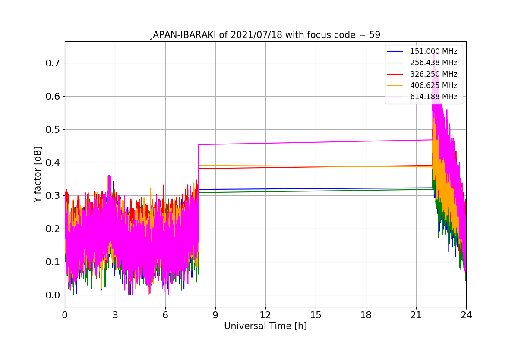Click the Universal Time [h] axis label
This screenshot has height=345, width=518.
coord(265,326)
